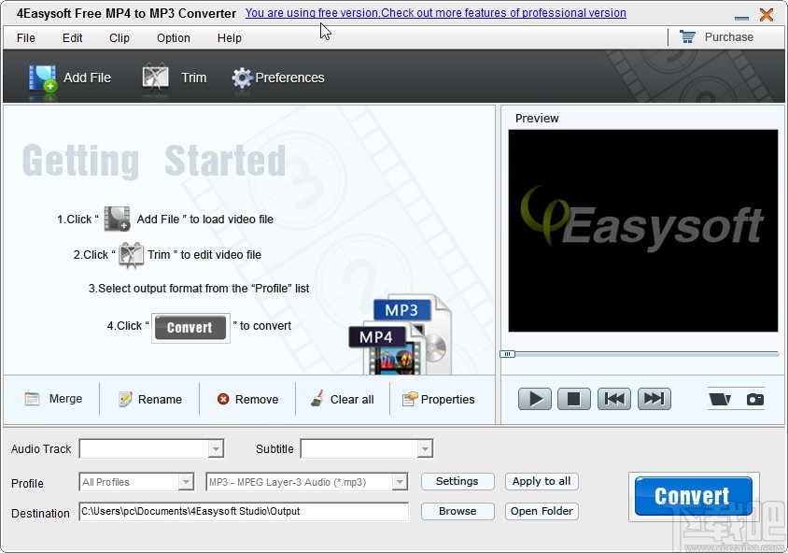Rename the selected file
788x553 pixels.
pyautogui.click(x=148, y=399)
